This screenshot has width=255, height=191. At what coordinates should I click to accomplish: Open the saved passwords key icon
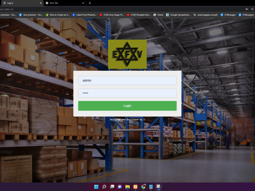pyautogui.click(x=247, y=9)
